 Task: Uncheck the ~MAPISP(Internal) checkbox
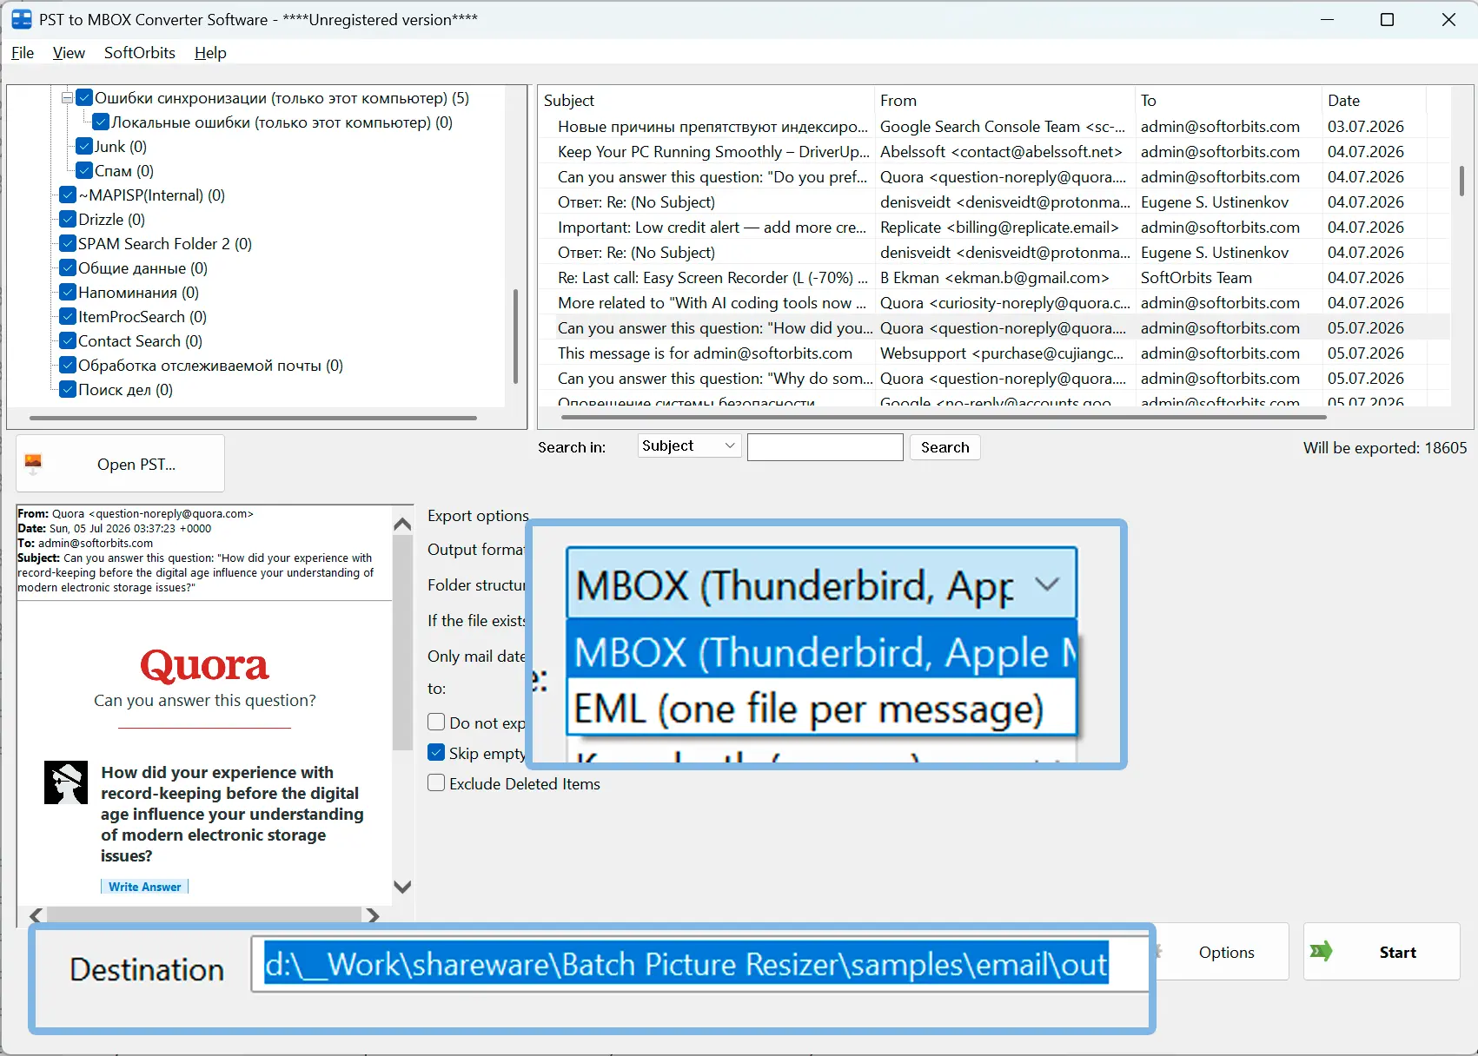(x=68, y=195)
